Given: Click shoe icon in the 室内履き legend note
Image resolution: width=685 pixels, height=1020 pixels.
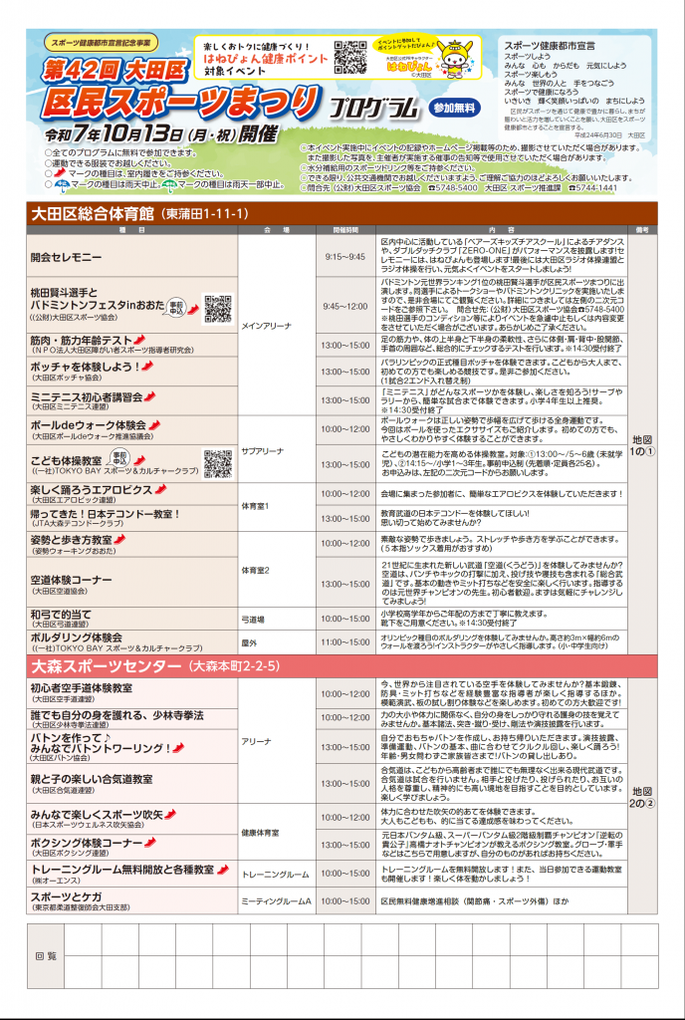Looking at the screenshot, I should pyautogui.click(x=59, y=173).
